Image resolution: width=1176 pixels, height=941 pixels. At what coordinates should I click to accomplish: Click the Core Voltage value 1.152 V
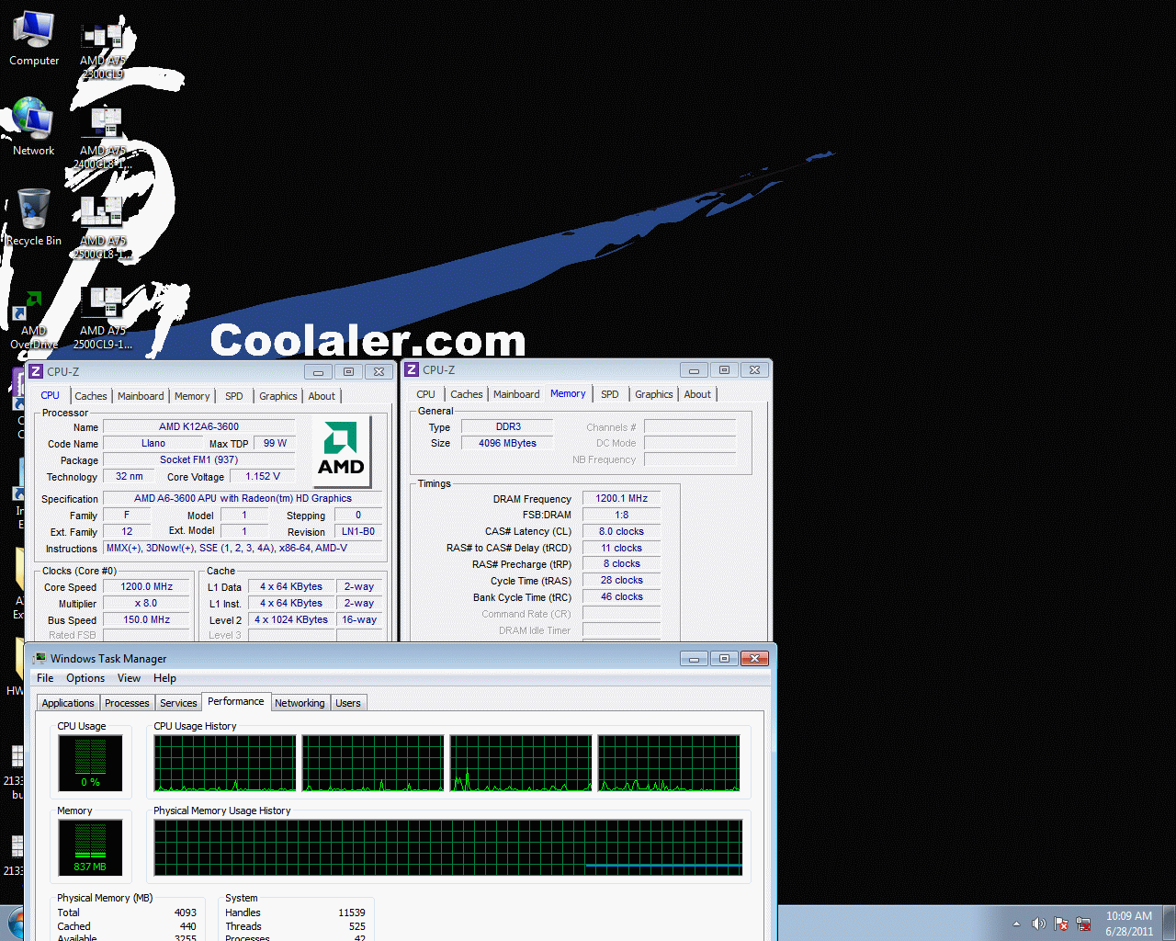[x=262, y=477]
